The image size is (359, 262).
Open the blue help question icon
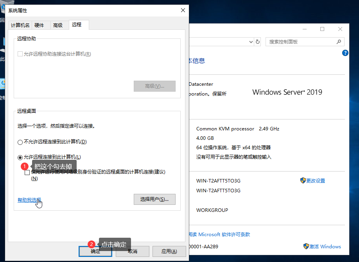click(x=345, y=53)
